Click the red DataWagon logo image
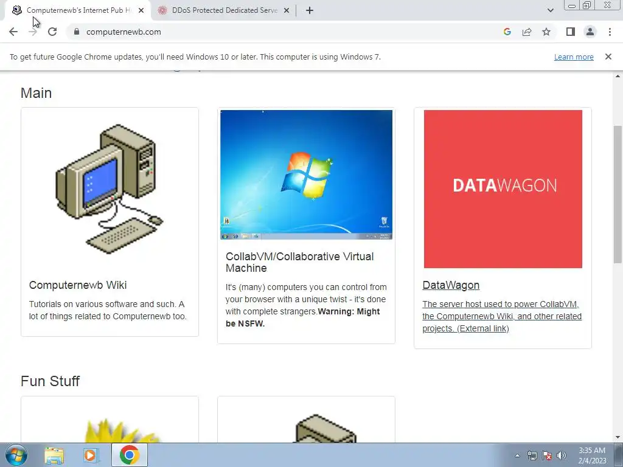Image resolution: width=623 pixels, height=467 pixels. 503,189
